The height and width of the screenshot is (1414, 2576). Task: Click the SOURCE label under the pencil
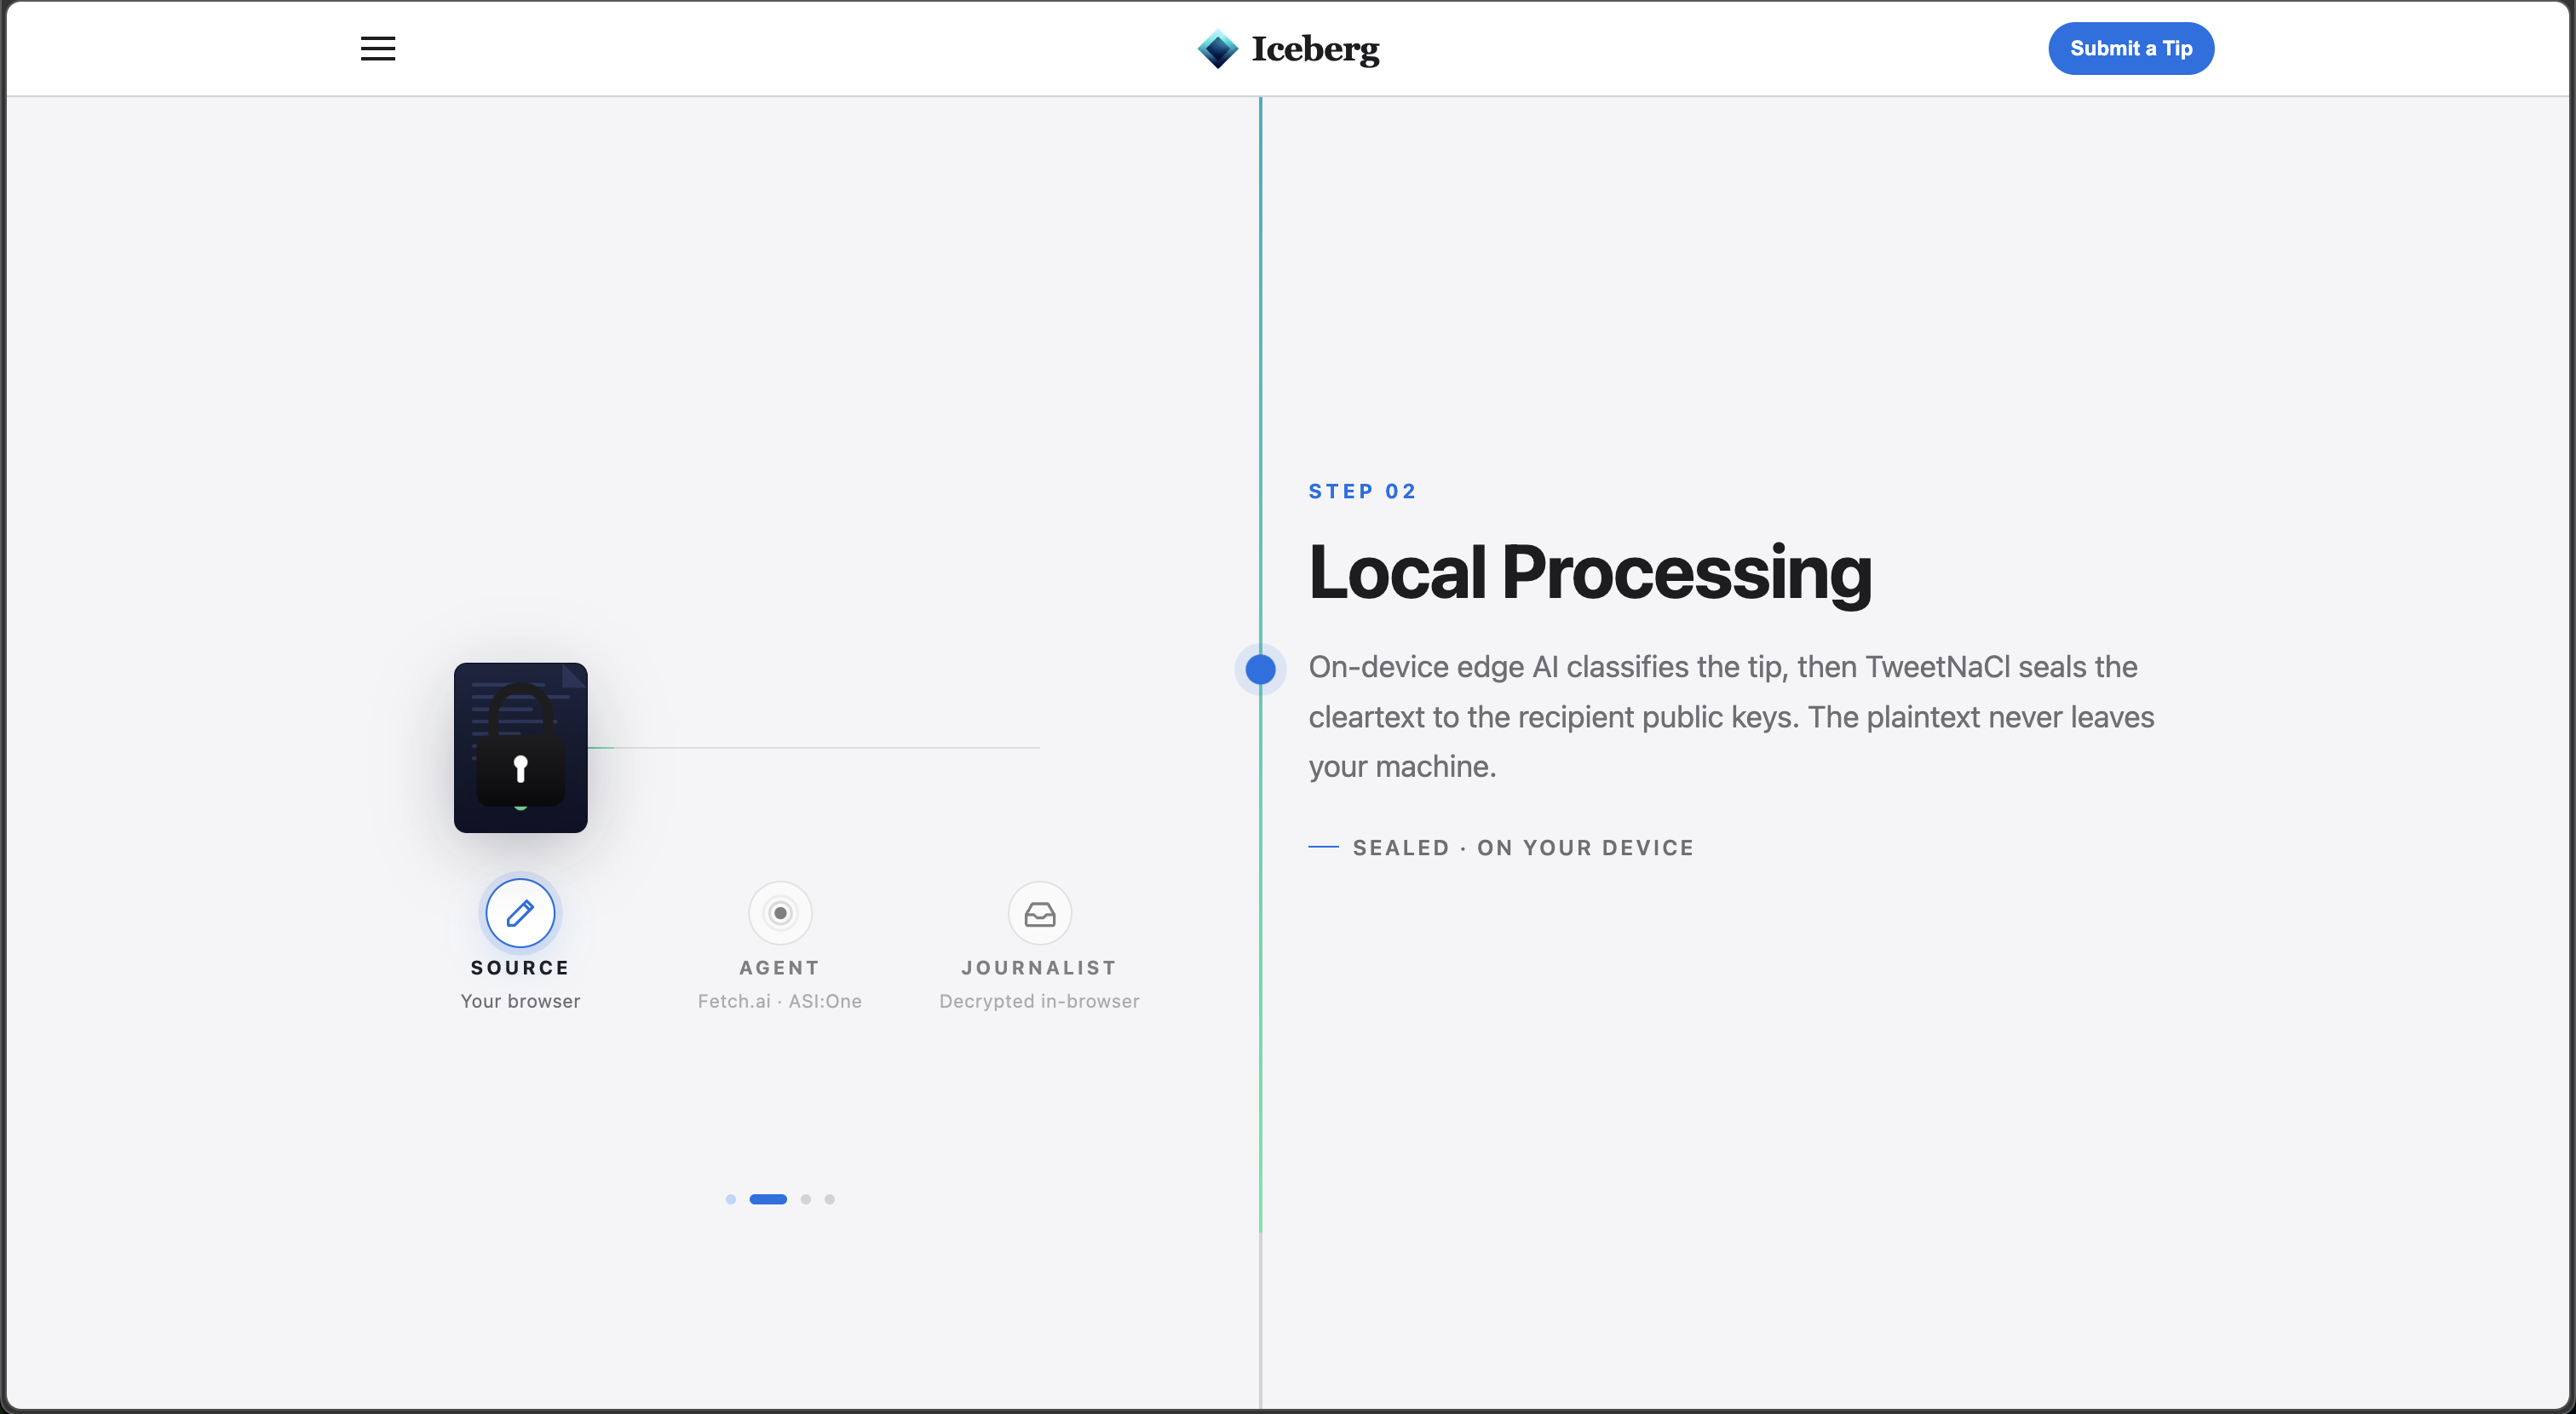pyautogui.click(x=520, y=968)
